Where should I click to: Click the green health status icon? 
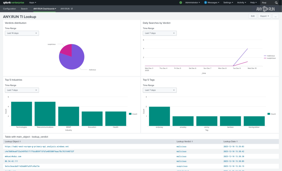point(181,2)
